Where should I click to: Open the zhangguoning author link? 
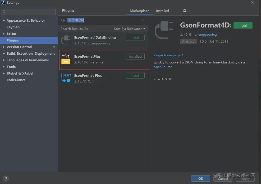(x=206, y=35)
